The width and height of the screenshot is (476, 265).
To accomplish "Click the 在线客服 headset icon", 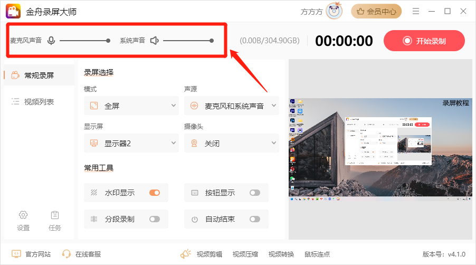I will click(66, 254).
